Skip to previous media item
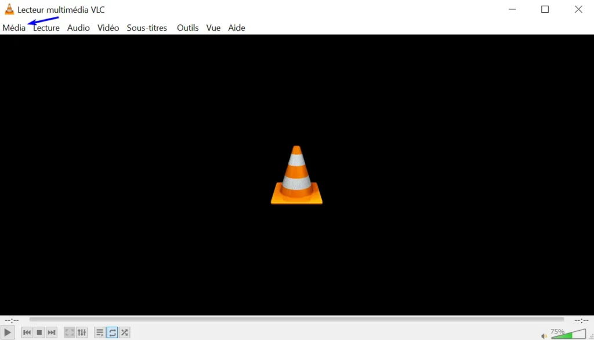 27,332
